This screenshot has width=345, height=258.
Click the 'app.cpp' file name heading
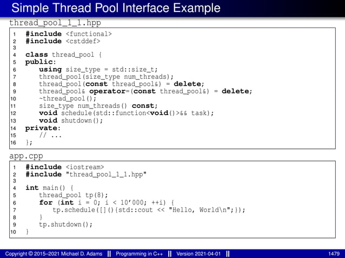[26, 157]
